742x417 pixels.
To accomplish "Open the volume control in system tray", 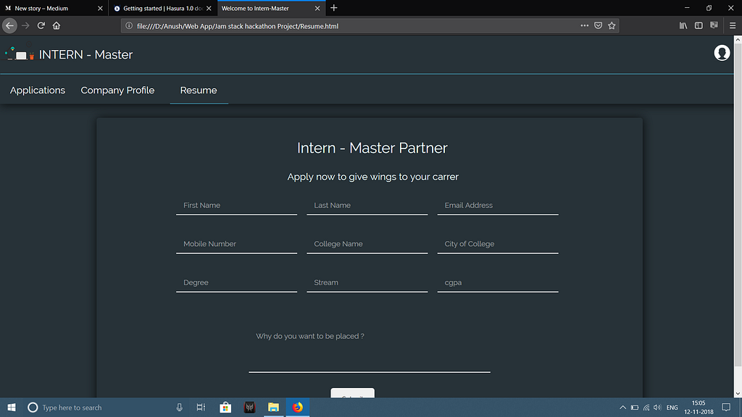I will click(657, 408).
